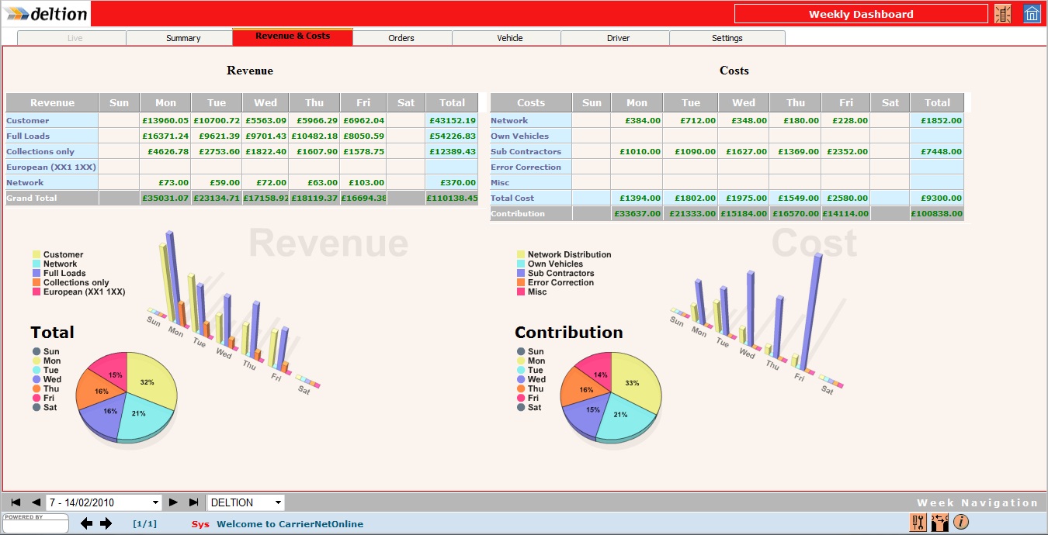Click the tools icon at the bottom right
This screenshot has width=1048, height=535.
(x=918, y=523)
